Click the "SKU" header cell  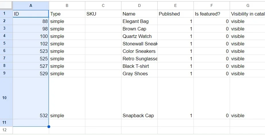tap(103, 14)
